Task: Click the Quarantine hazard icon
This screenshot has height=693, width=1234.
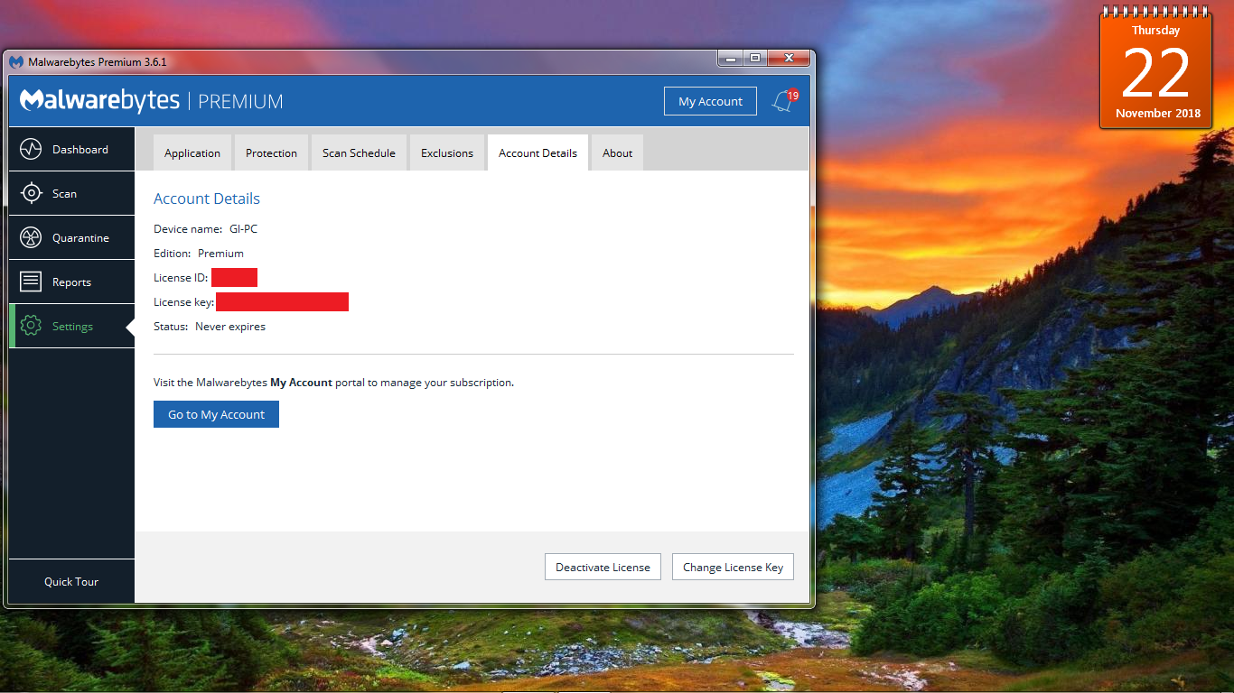Action: pos(31,237)
